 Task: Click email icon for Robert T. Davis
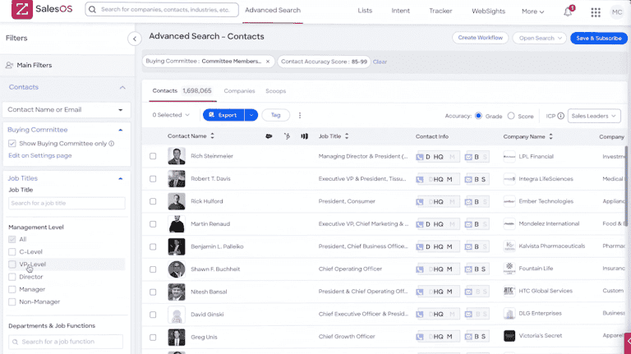coord(468,179)
